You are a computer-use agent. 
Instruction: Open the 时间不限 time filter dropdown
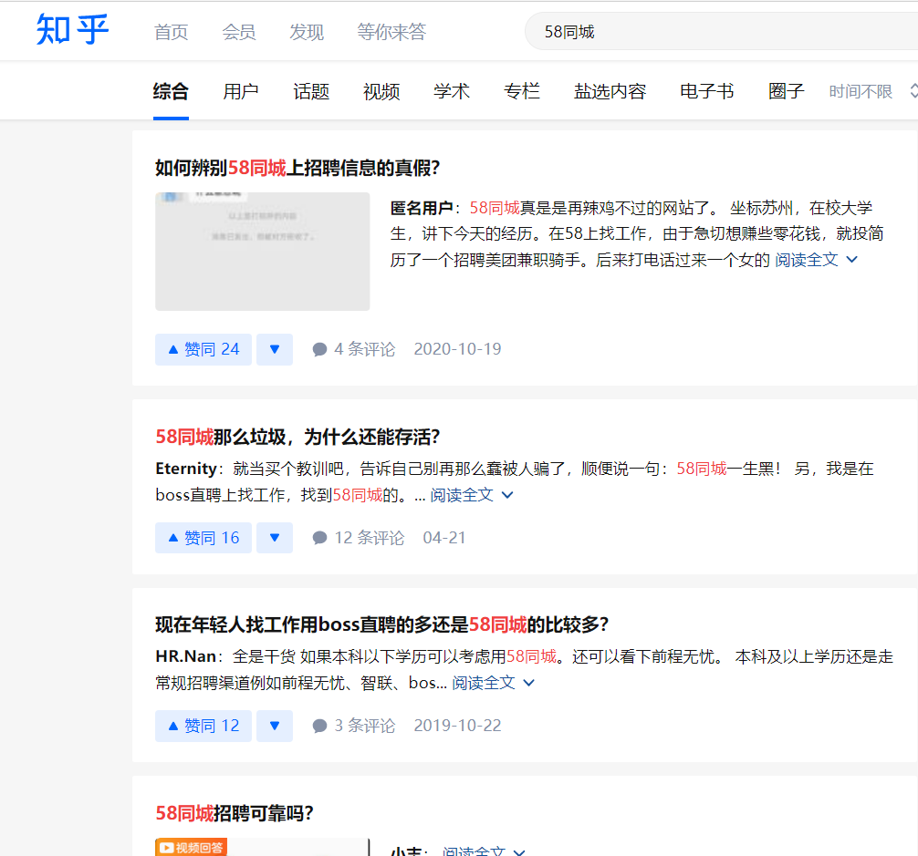(x=872, y=91)
